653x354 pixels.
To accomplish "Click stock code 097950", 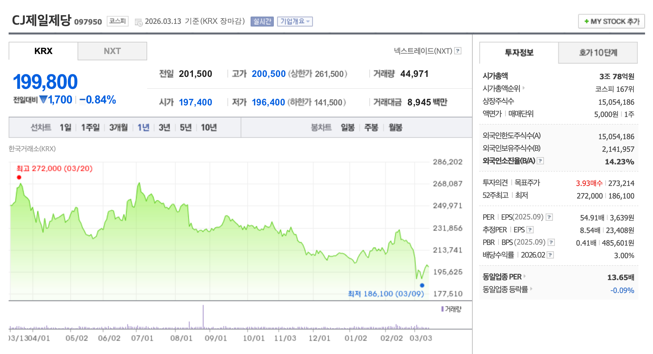I will point(88,22).
